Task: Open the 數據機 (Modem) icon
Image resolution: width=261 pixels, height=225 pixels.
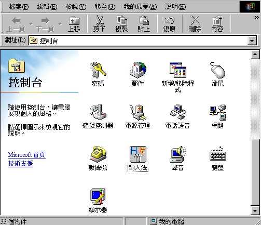Action: pos(98,158)
